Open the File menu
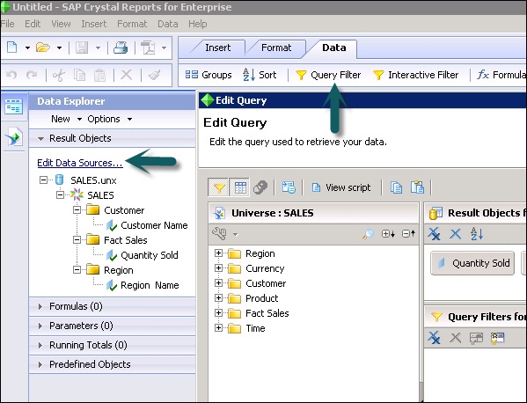This screenshot has width=527, height=403. (7, 24)
